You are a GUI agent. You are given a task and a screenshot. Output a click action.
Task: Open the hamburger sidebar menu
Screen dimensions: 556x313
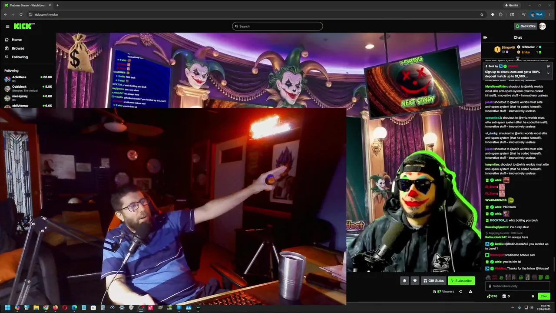point(7,26)
